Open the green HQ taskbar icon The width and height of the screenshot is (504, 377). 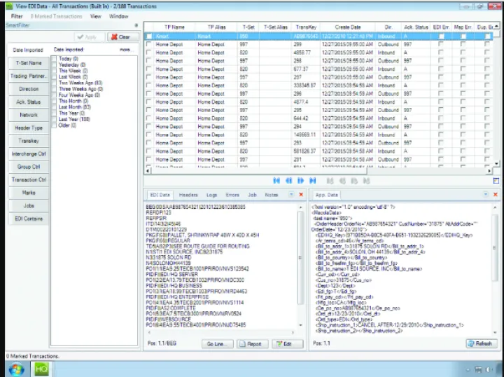click(x=41, y=369)
